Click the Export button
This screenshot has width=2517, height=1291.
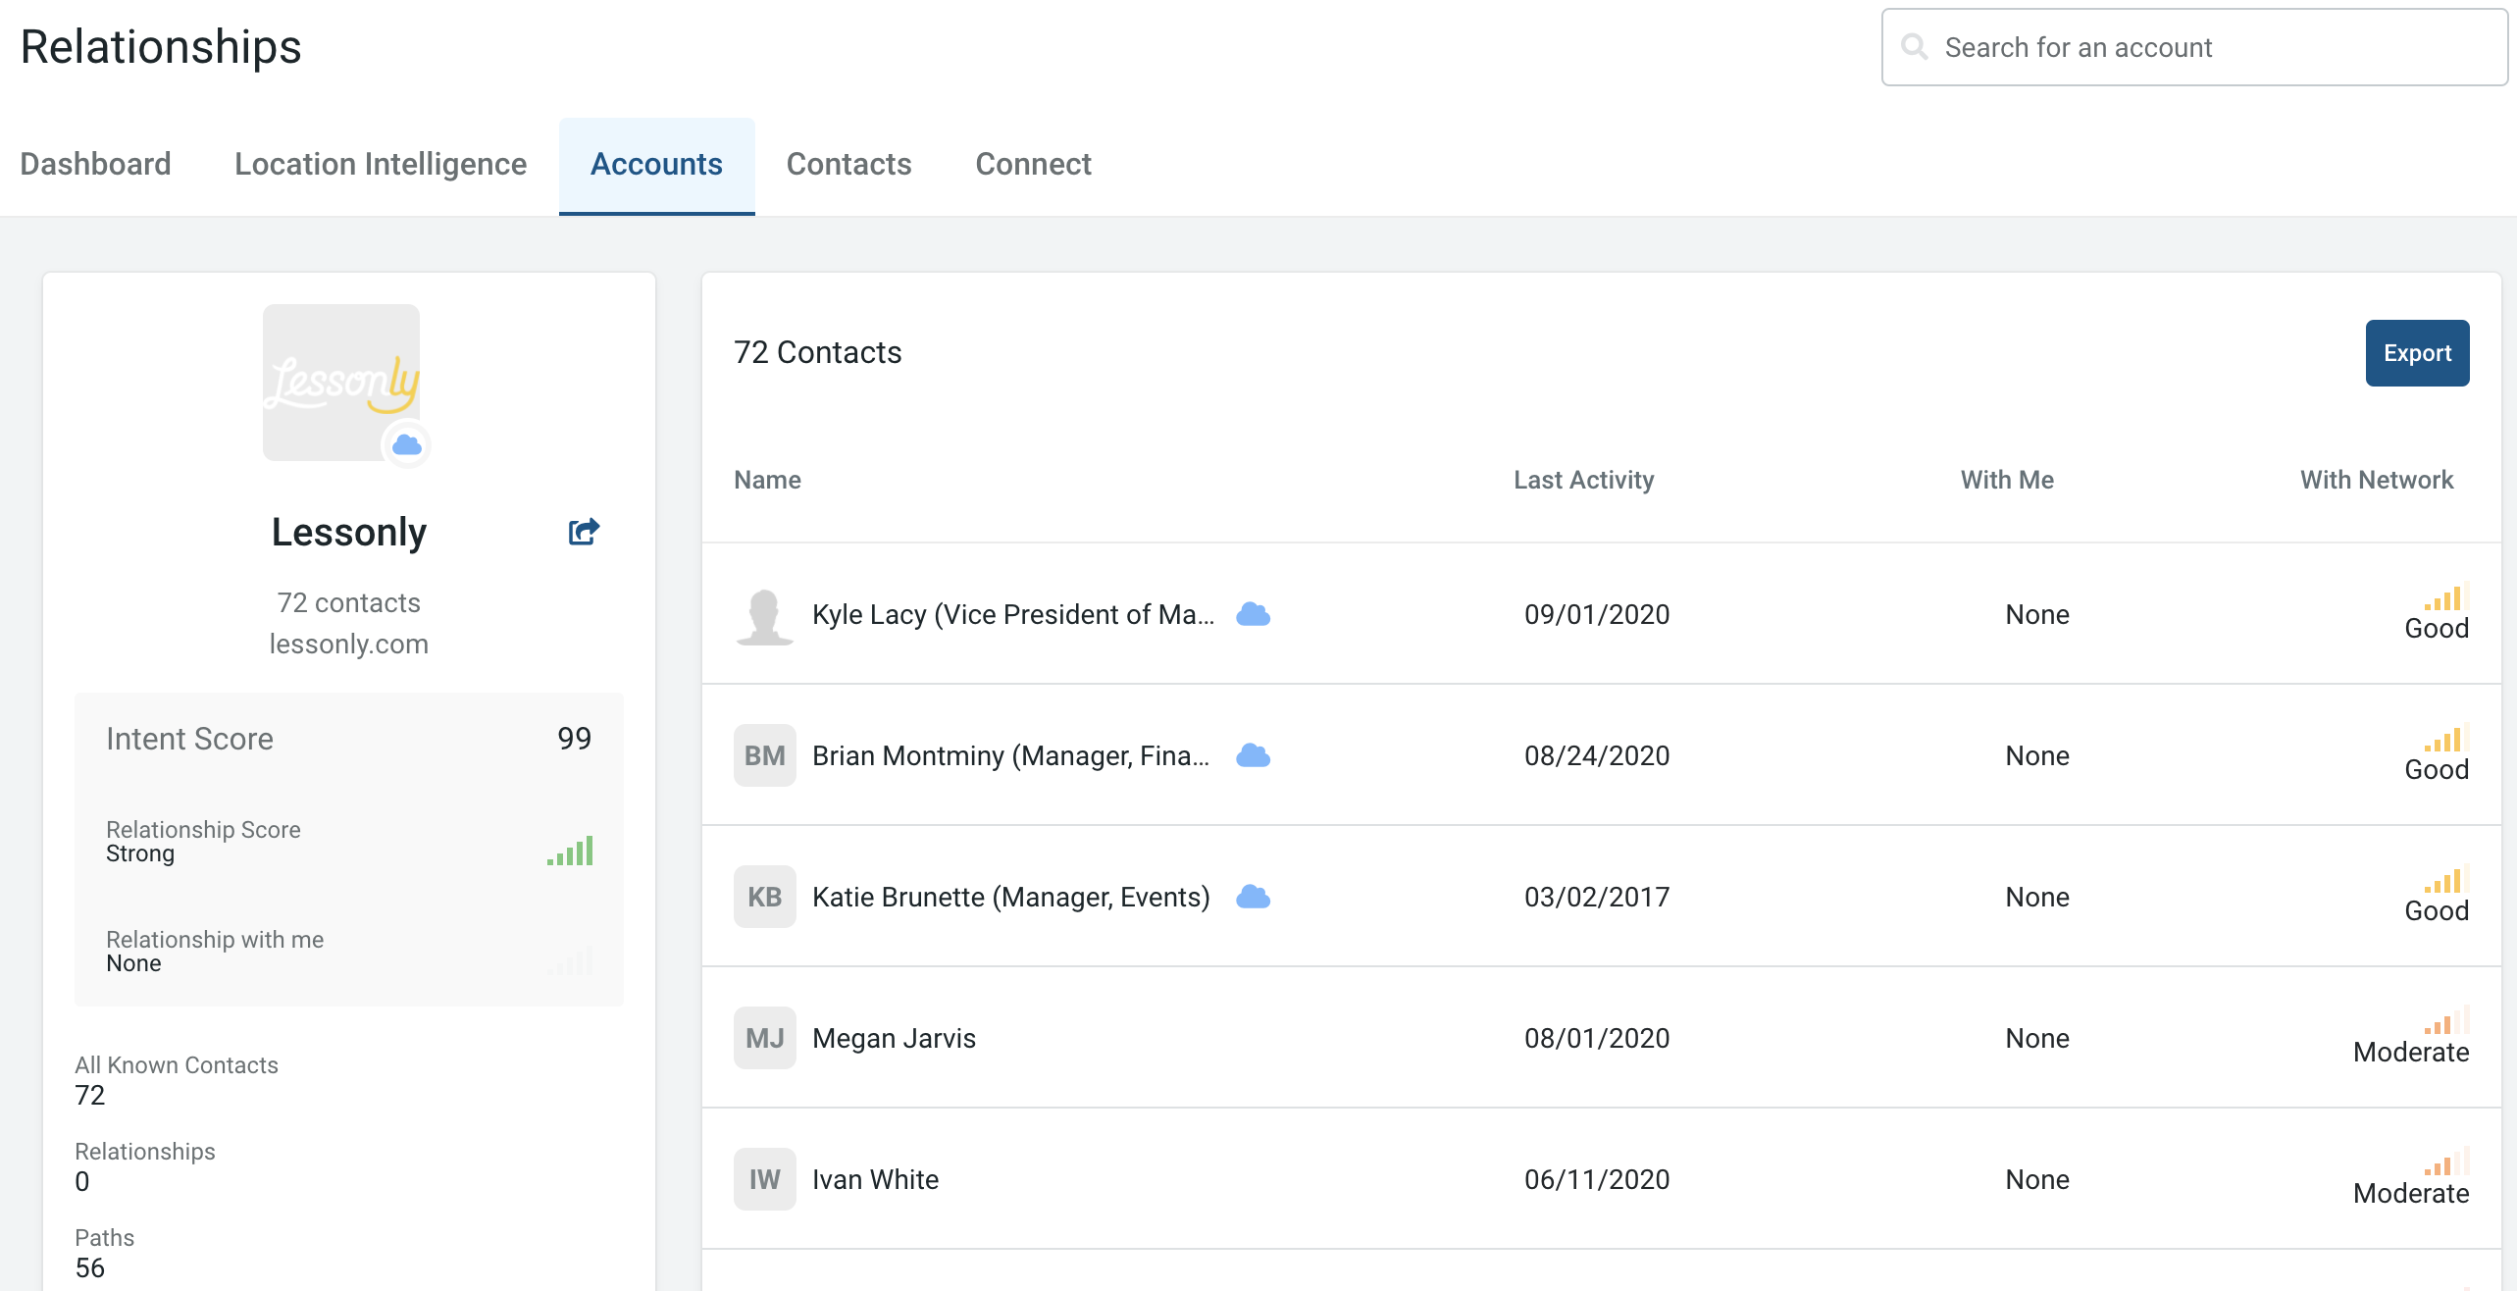2417,353
